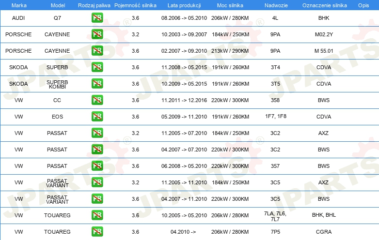Click the petrol fuel icon in AUDI Q7 row

[x=97, y=17]
